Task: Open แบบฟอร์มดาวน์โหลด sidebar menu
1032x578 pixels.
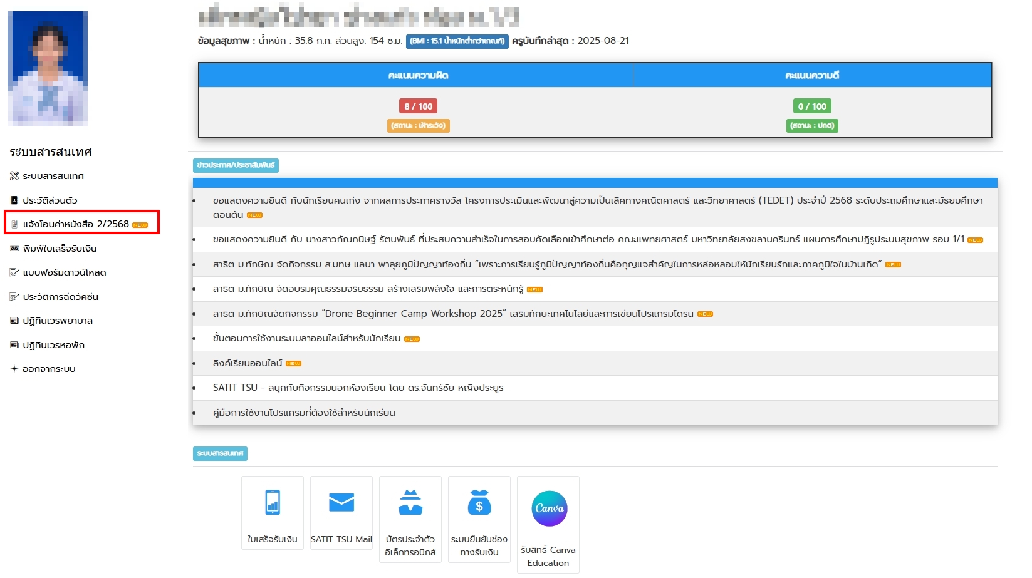Action: point(64,272)
